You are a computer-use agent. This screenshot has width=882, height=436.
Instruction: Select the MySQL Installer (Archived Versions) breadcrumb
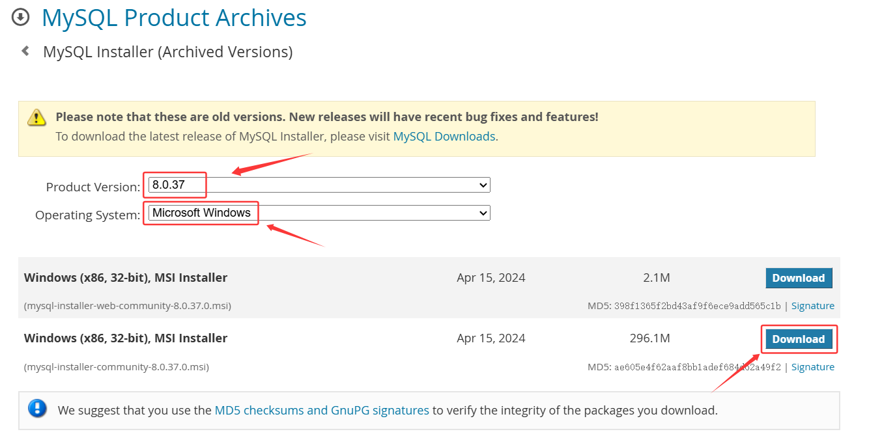[167, 51]
